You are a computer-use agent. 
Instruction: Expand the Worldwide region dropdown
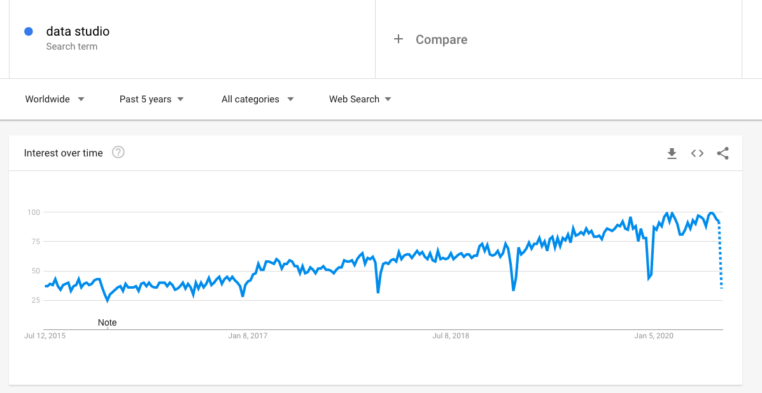tap(55, 99)
